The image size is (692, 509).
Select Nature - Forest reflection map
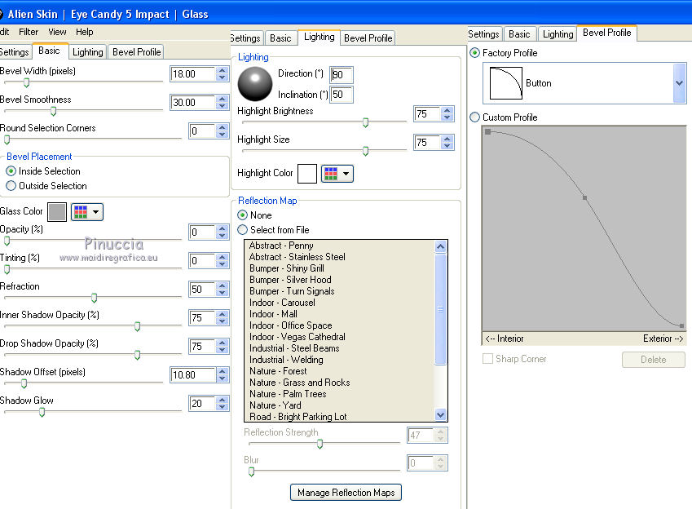(x=278, y=371)
